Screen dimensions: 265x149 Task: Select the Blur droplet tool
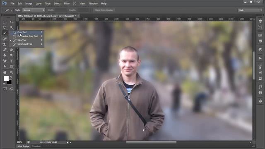(5, 55)
